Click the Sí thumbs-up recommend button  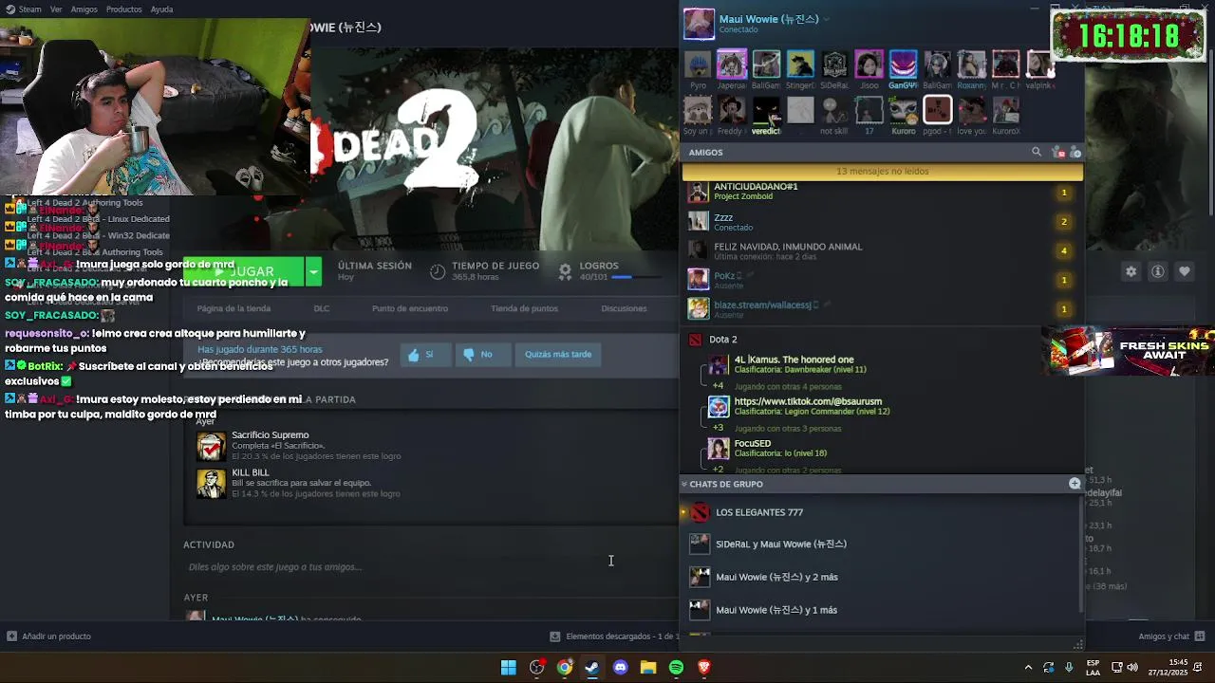pos(425,355)
